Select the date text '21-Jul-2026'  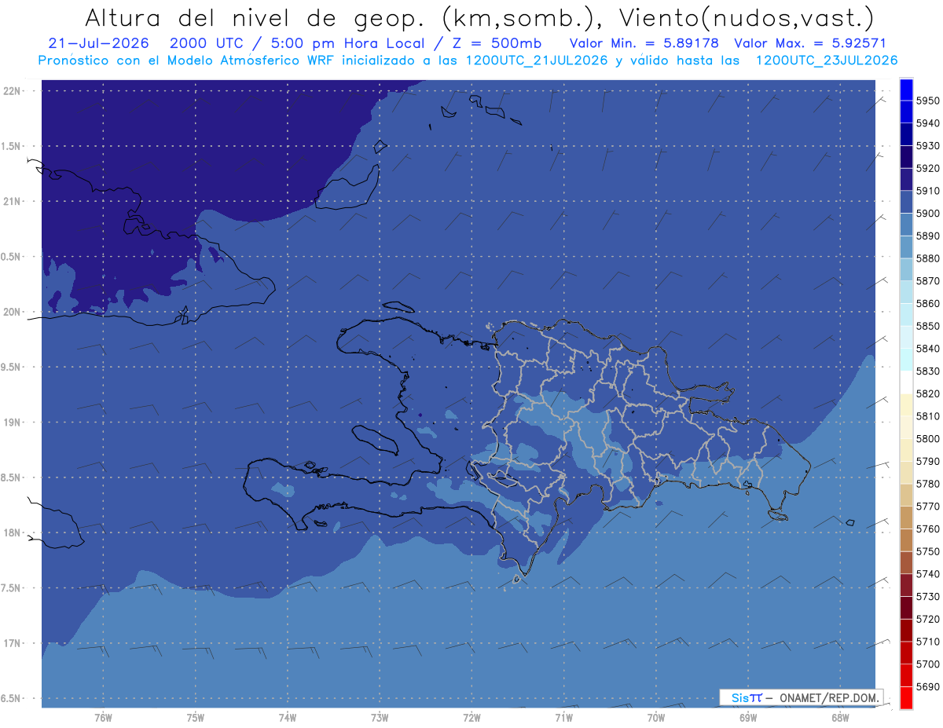point(98,44)
